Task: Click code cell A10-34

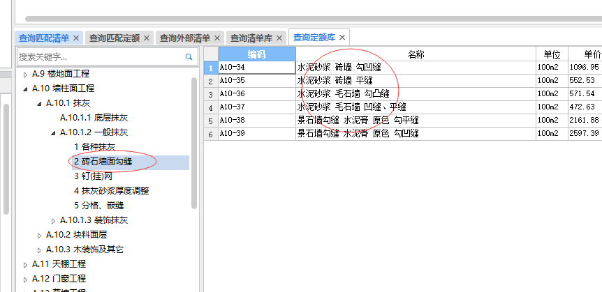Action: pos(257,68)
